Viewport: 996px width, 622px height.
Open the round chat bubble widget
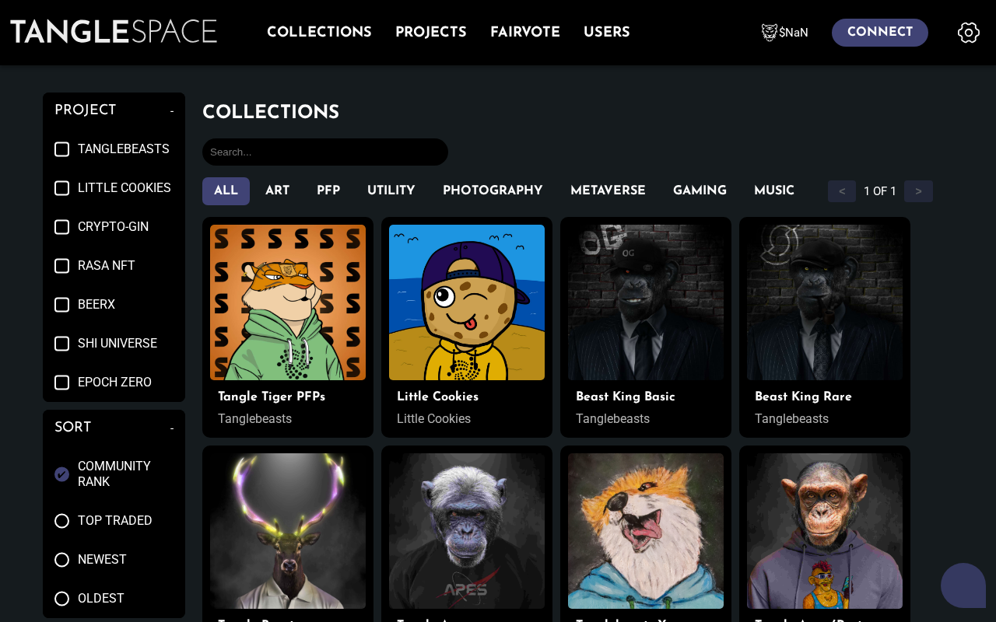tap(963, 585)
